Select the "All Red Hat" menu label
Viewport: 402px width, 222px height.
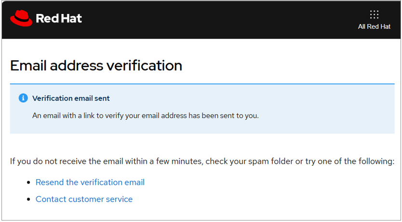coord(374,26)
